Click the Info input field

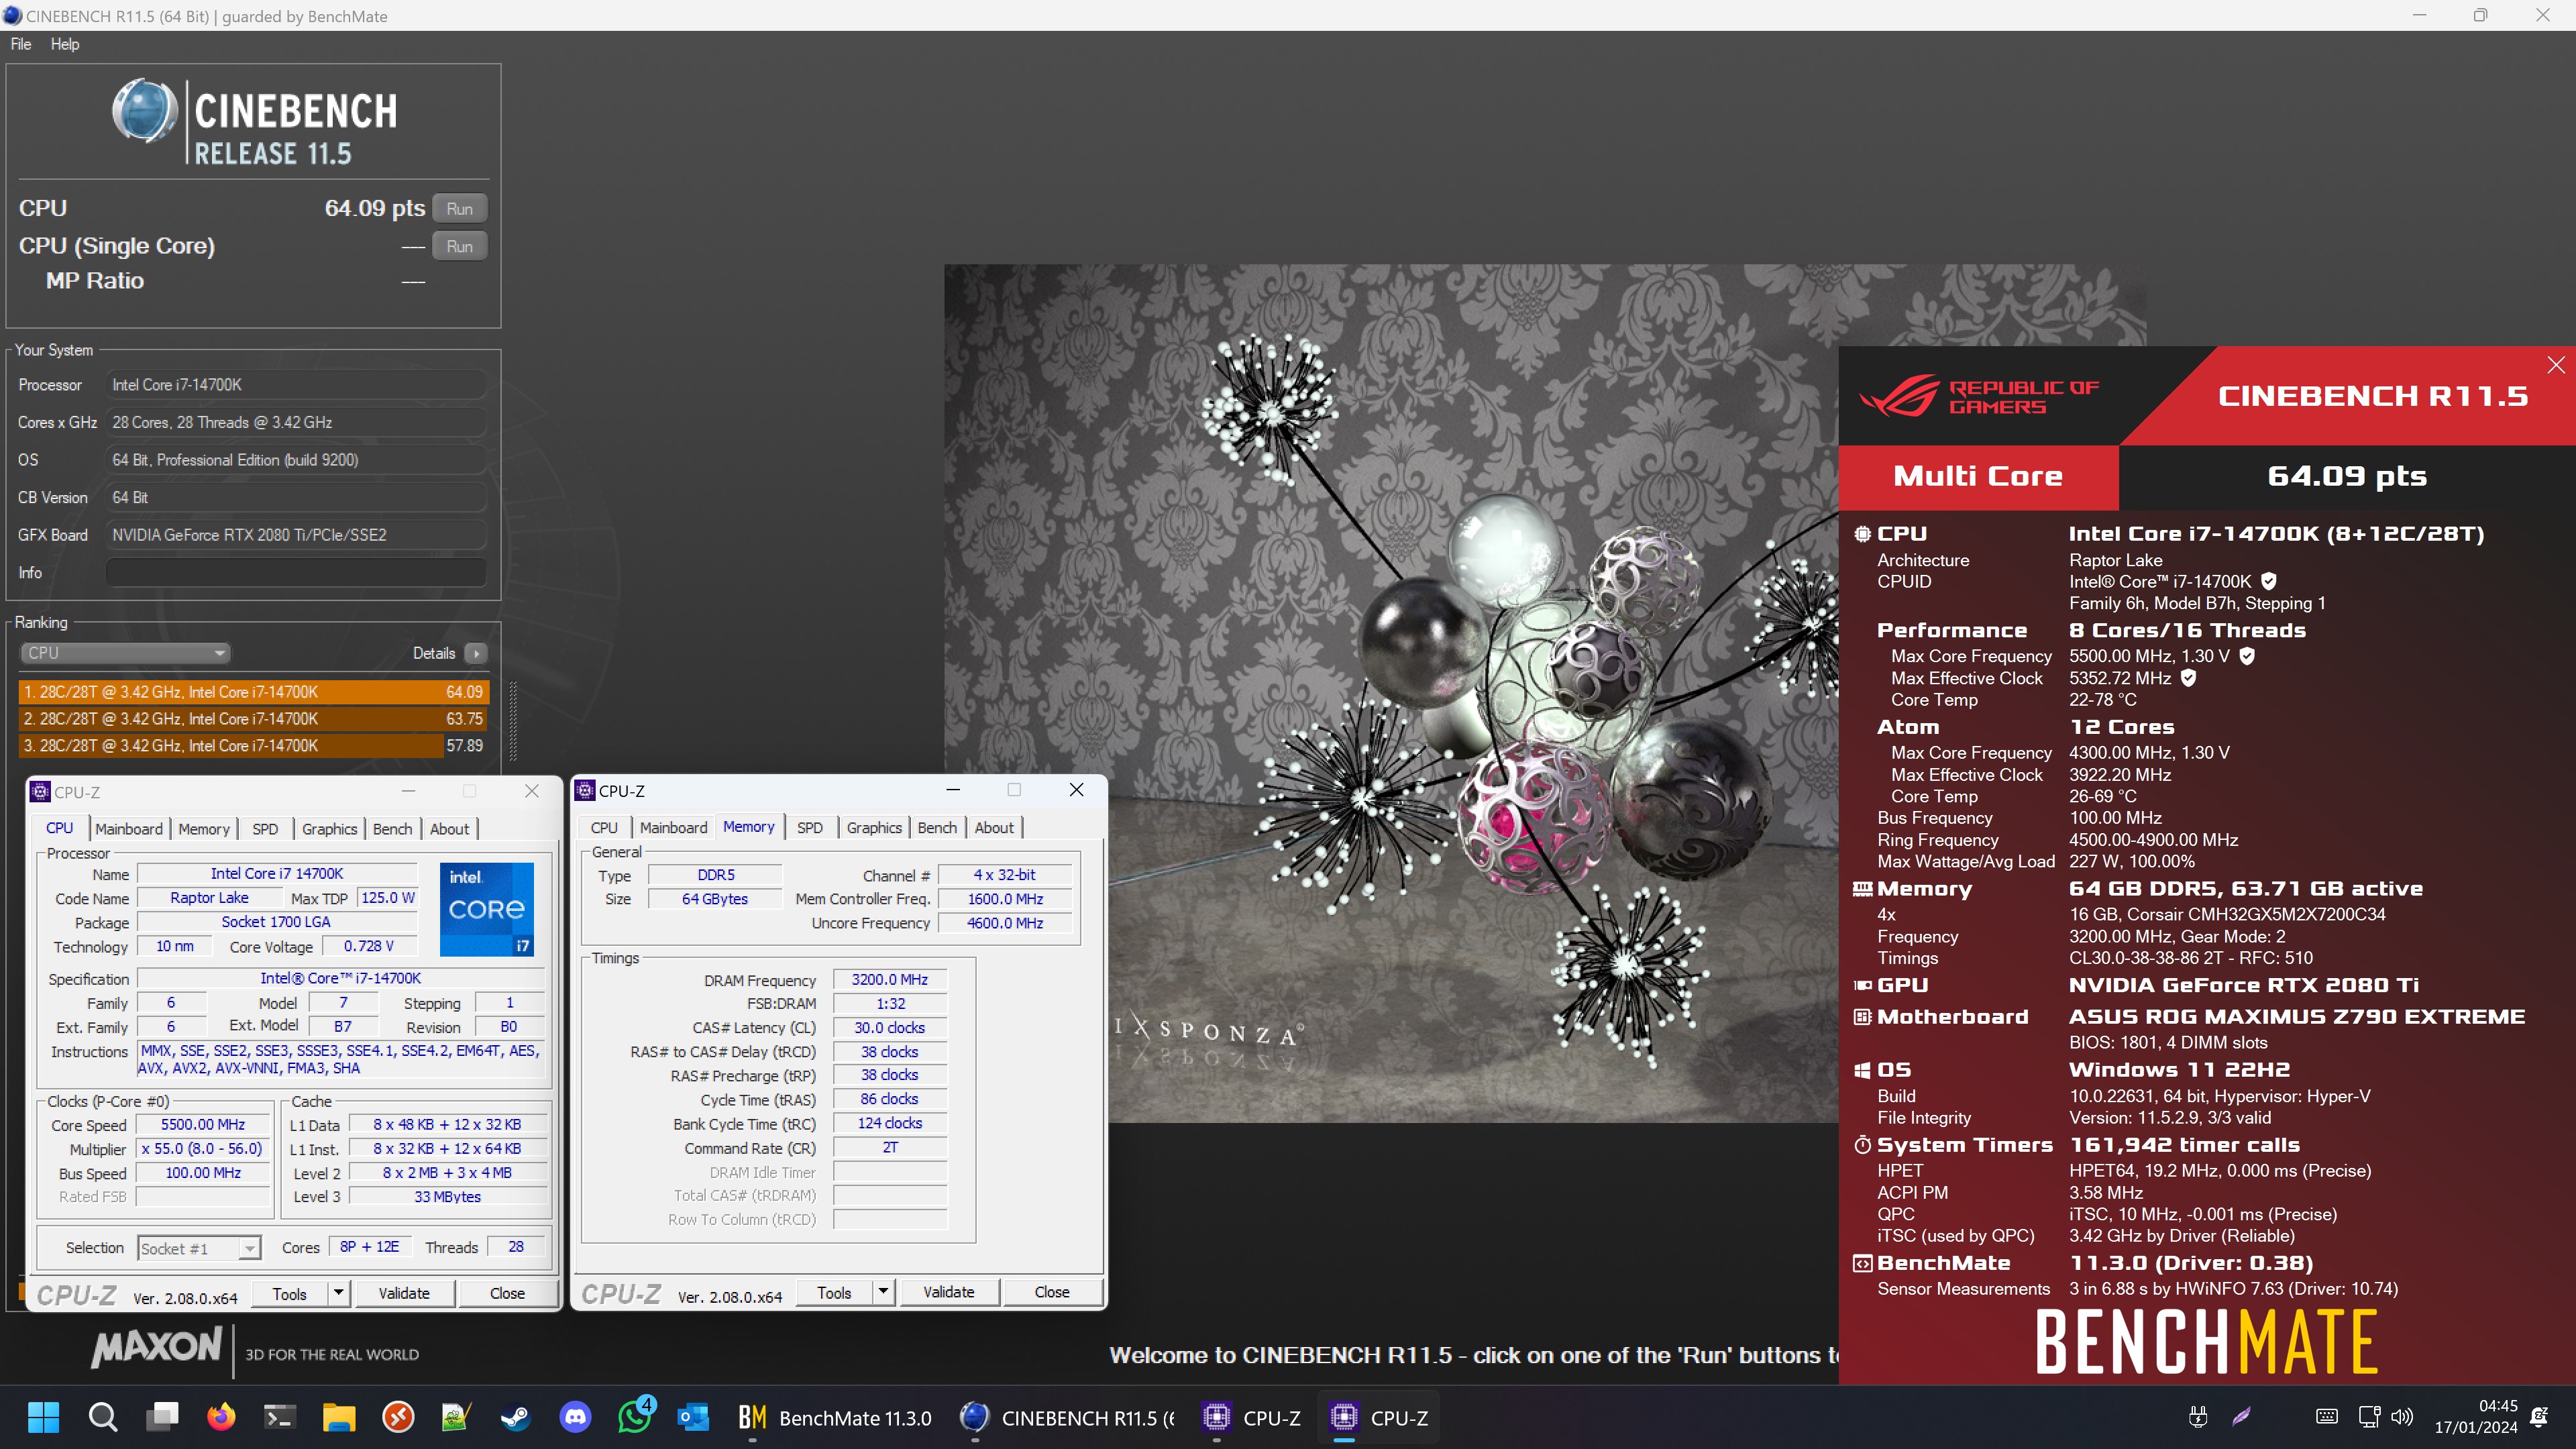(296, 572)
